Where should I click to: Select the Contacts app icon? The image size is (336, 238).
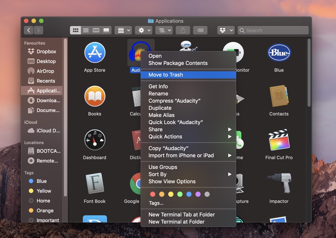point(279,96)
